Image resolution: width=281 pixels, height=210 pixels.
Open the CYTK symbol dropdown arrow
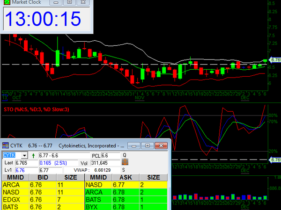coord(25,155)
